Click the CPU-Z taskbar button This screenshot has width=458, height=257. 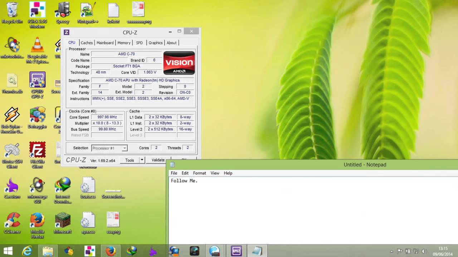(x=236, y=251)
